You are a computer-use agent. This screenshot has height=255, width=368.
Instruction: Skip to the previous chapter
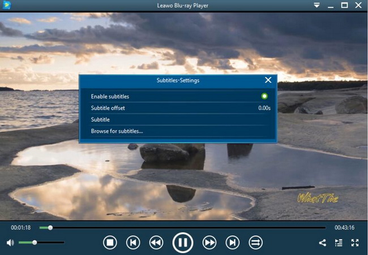(133, 243)
